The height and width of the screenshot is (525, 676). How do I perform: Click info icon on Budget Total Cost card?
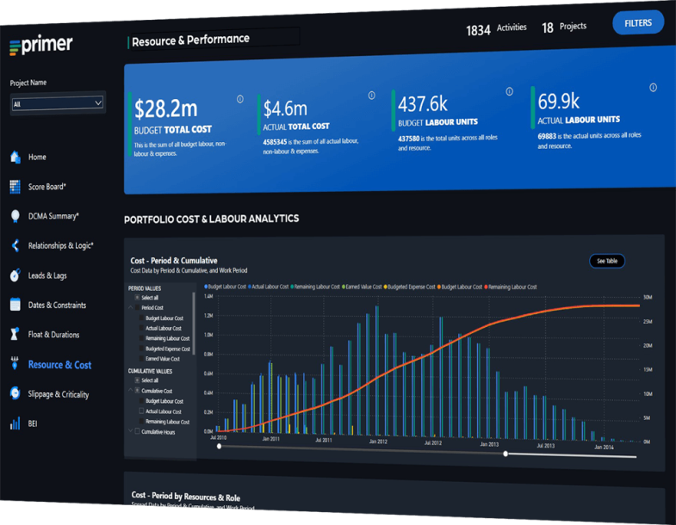pos(239,99)
